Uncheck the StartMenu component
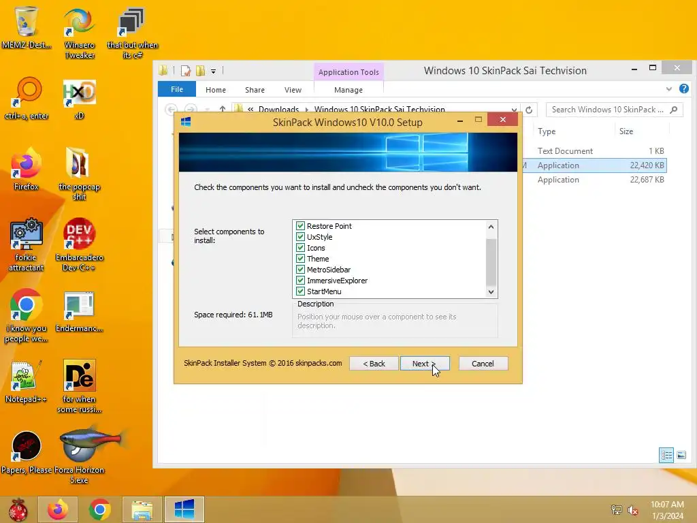 (x=300, y=291)
